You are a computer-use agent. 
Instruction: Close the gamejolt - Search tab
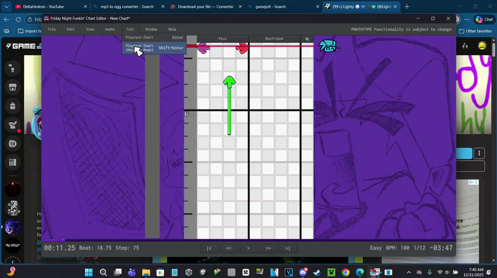pos(318,7)
